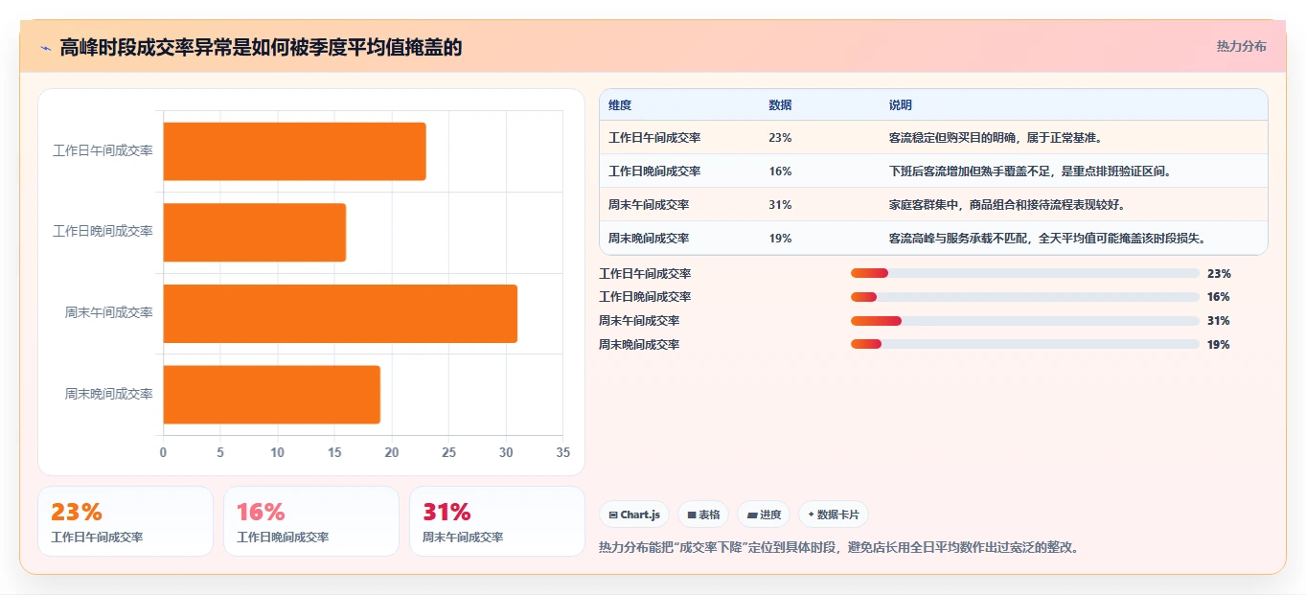1306x595 pixels.
Task: Click the 23% value beside the progress bar
Action: point(1219,274)
